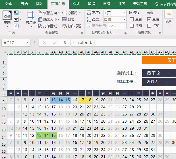Click yellow highlighted cell 17 in row 9
This screenshot has height=159, width=176.
click(x=82, y=100)
